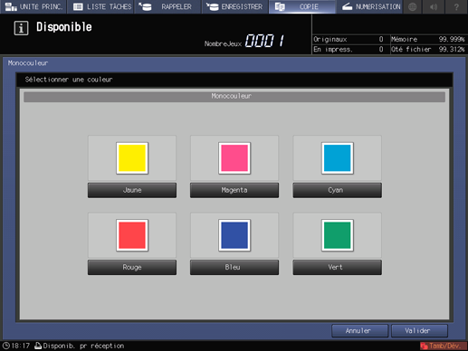Choose the yellow color swatch
Image resolution: width=468 pixels, height=351 pixels.
tap(132, 158)
